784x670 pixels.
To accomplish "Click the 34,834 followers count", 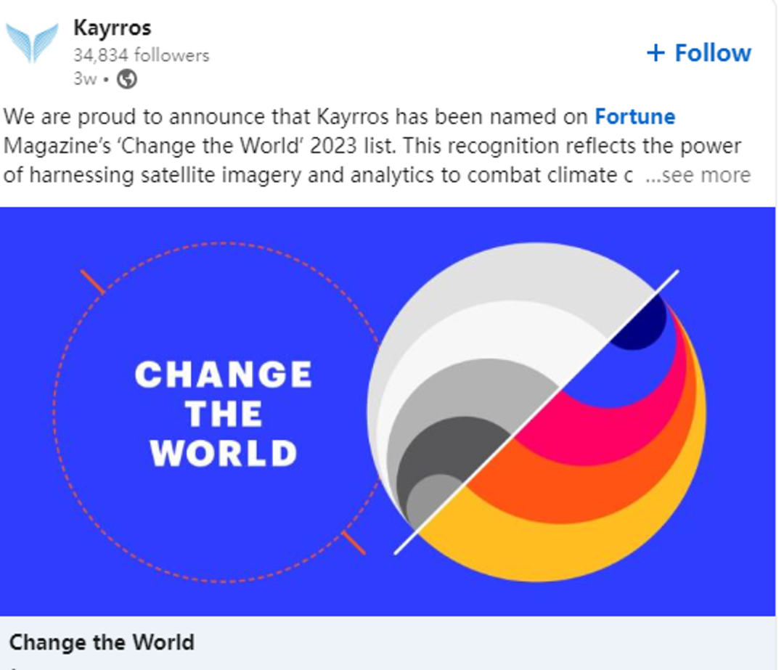I will click(141, 55).
